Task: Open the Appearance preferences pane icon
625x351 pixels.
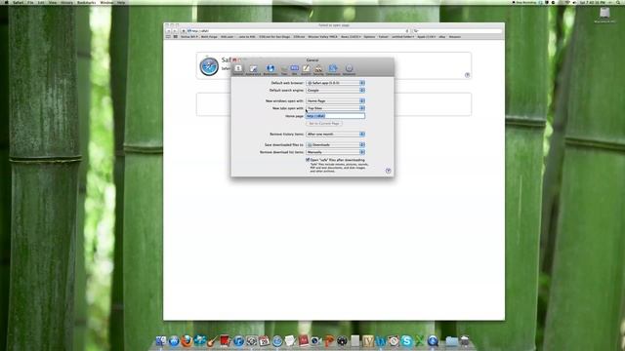Action: pyautogui.click(x=253, y=69)
